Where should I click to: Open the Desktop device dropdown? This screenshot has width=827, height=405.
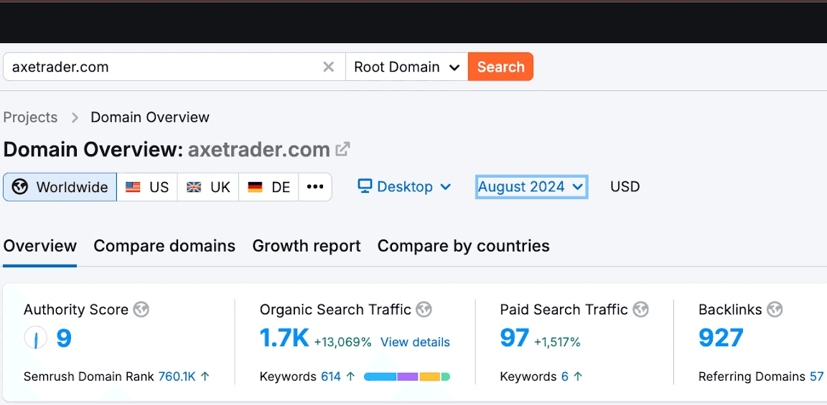405,186
